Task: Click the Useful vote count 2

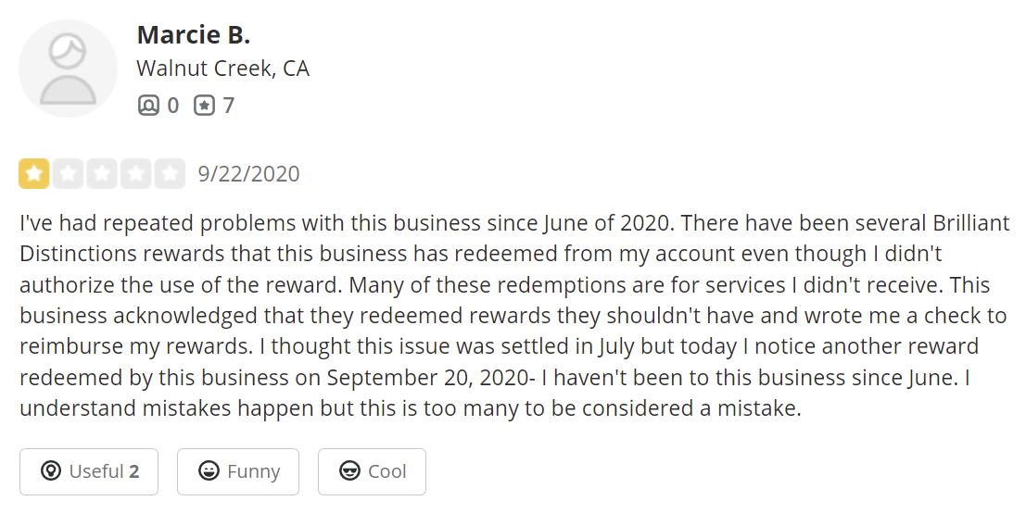Action: (134, 471)
